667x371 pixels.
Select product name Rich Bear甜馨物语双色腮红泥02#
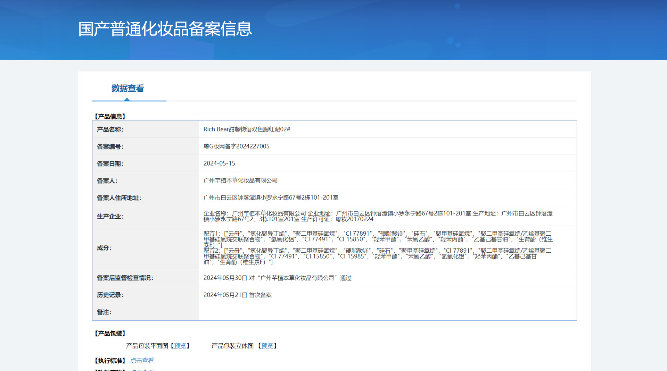[247, 129]
